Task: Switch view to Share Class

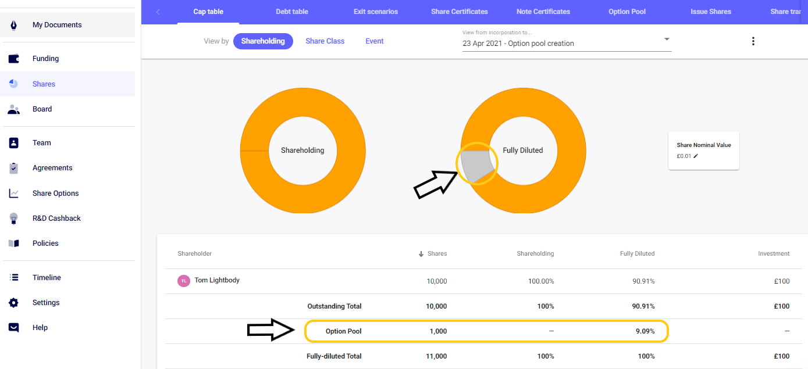Action: point(325,41)
